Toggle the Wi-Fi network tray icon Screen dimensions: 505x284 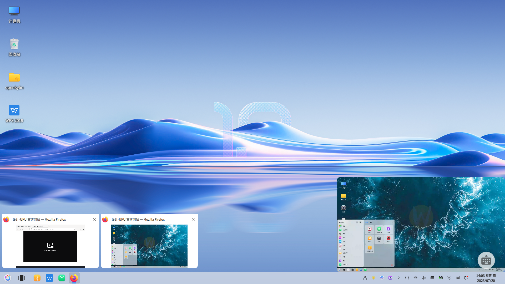(416, 278)
